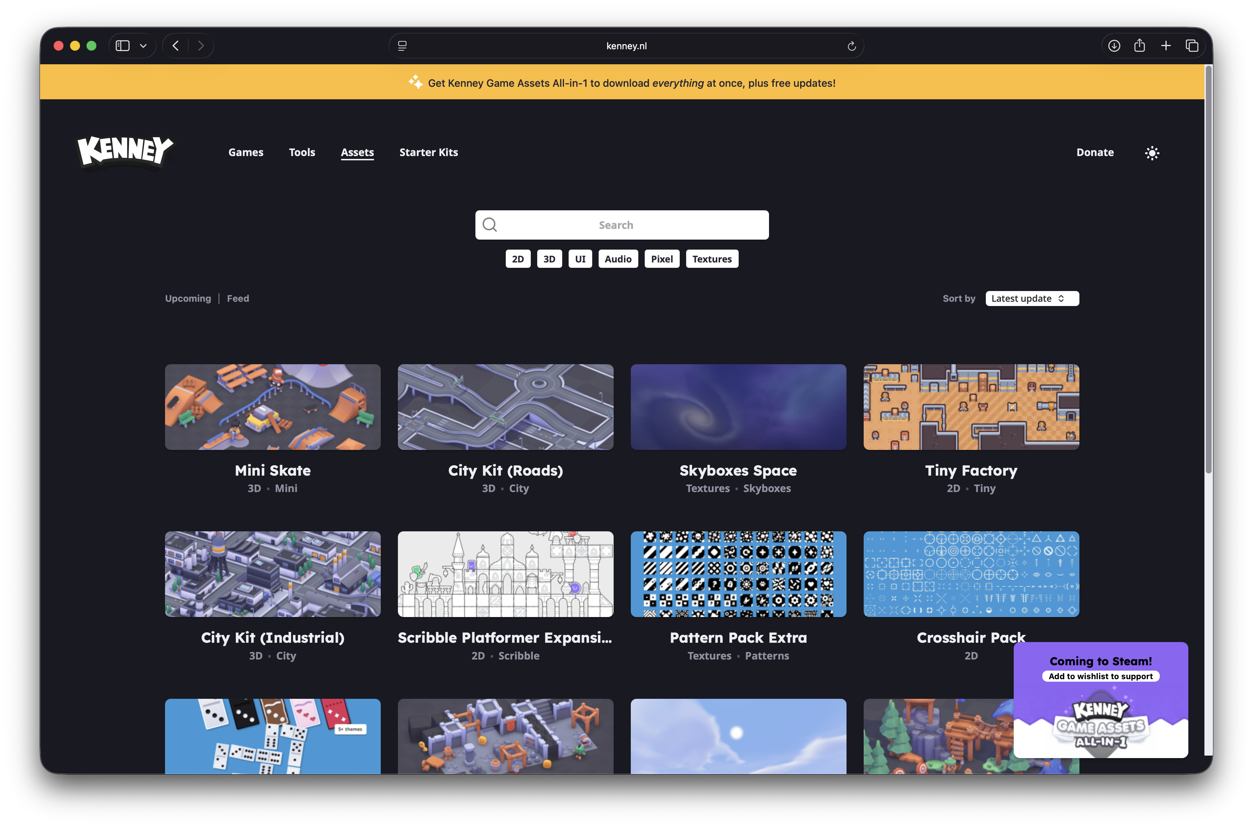The height and width of the screenshot is (827, 1253).
Task: Open the Skyboxes Space thumbnail
Action: 738,407
